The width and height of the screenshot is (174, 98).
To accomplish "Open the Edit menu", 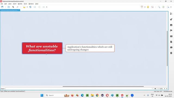I will point(6,4).
